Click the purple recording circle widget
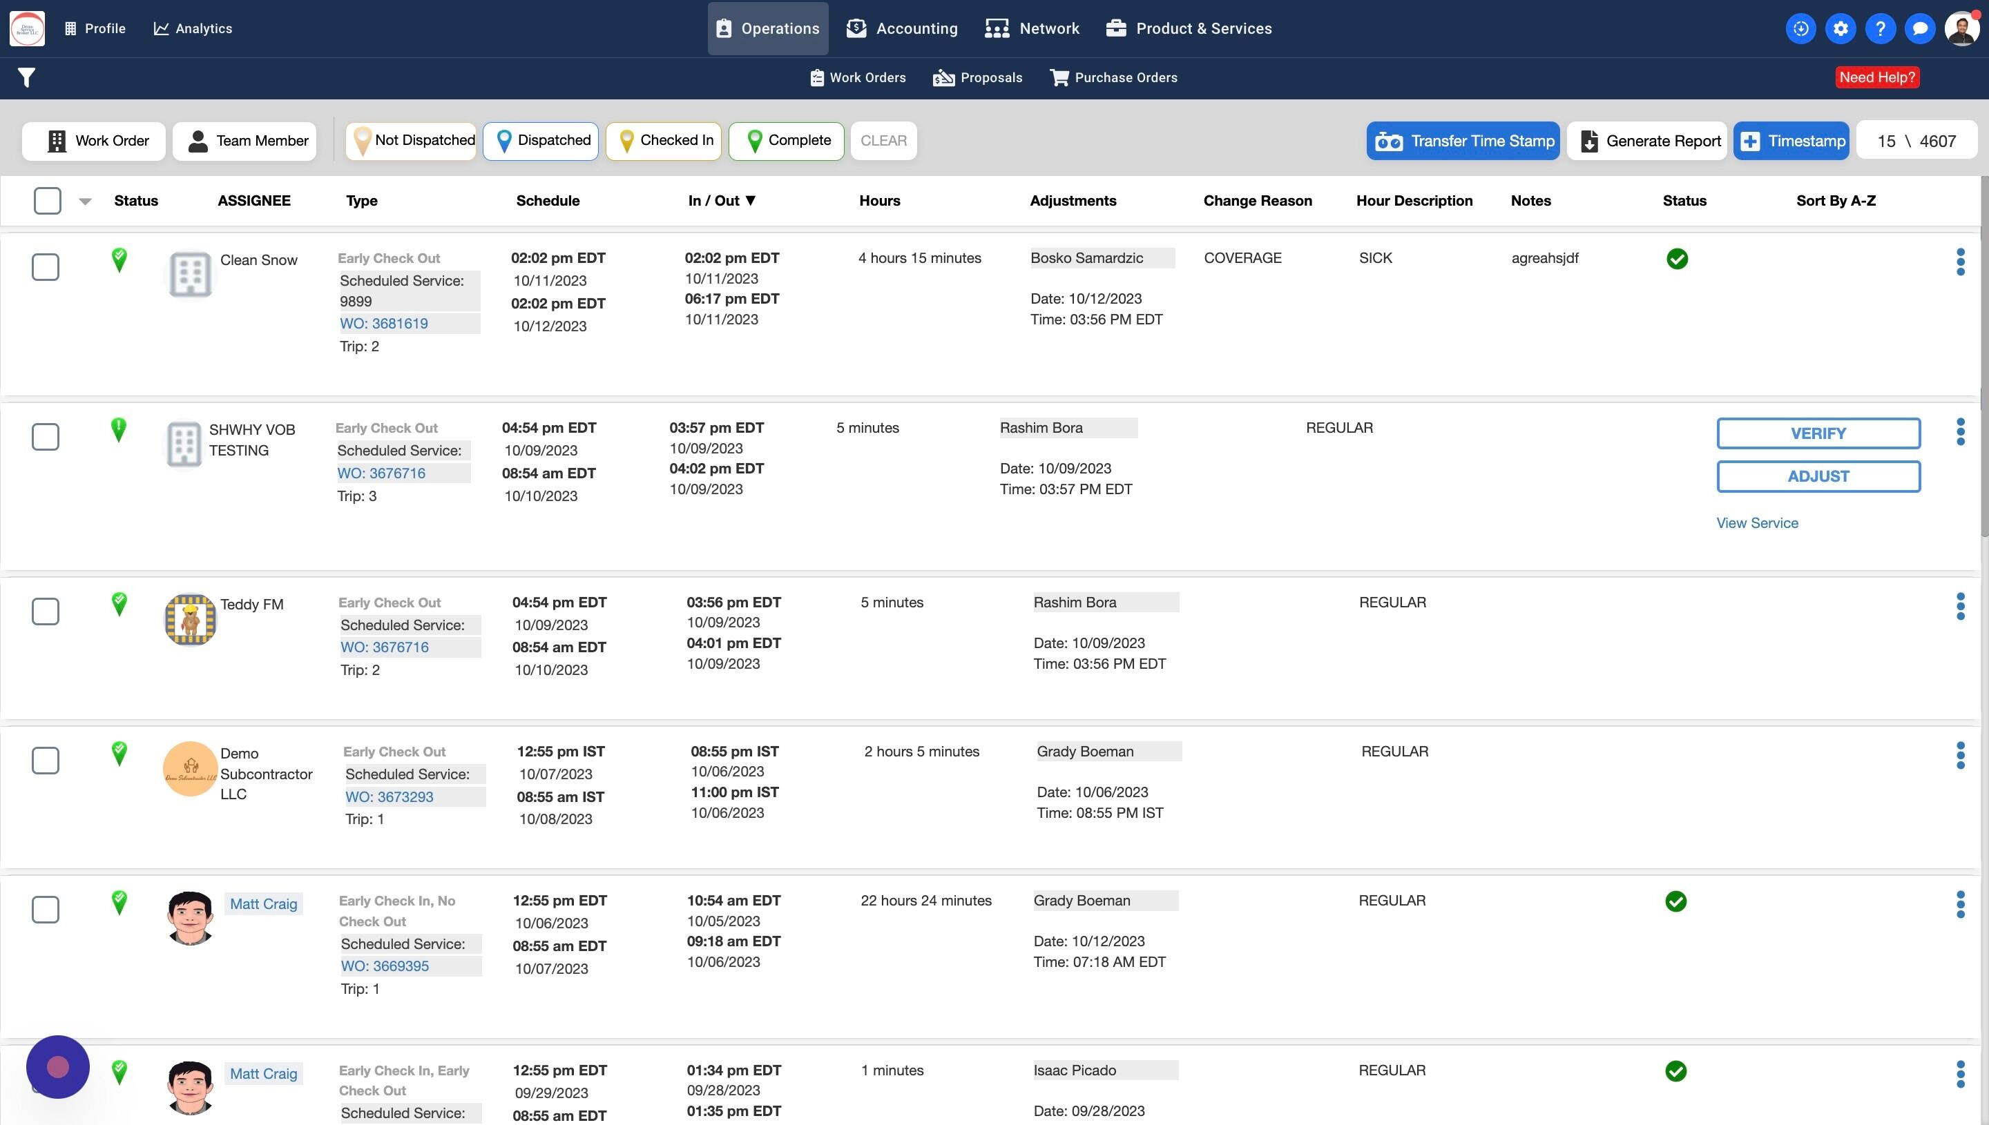The width and height of the screenshot is (1989, 1125). [x=58, y=1066]
